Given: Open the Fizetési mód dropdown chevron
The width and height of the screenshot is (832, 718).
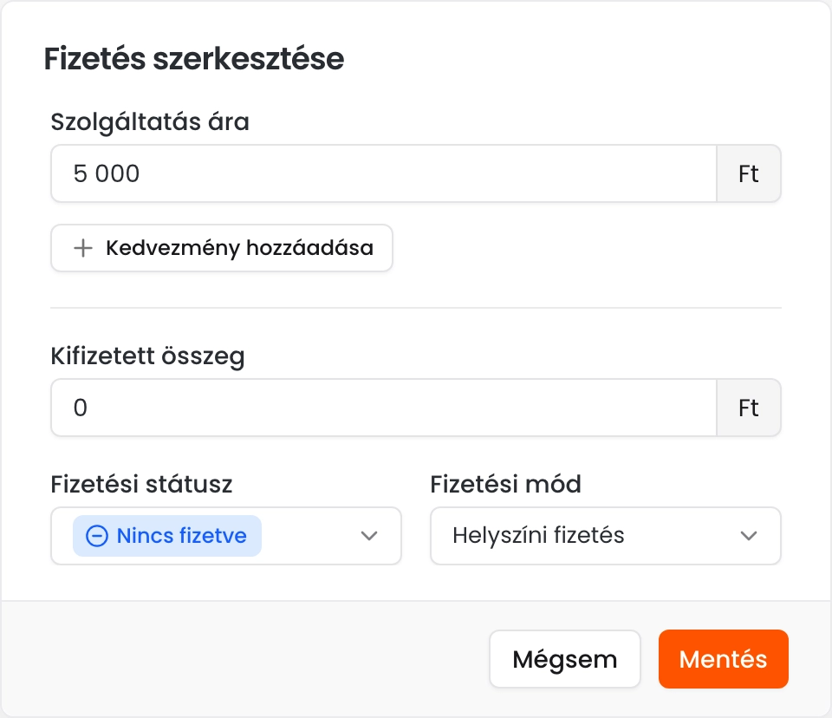Looking at the screenshot, I should (x=749, y=536).
